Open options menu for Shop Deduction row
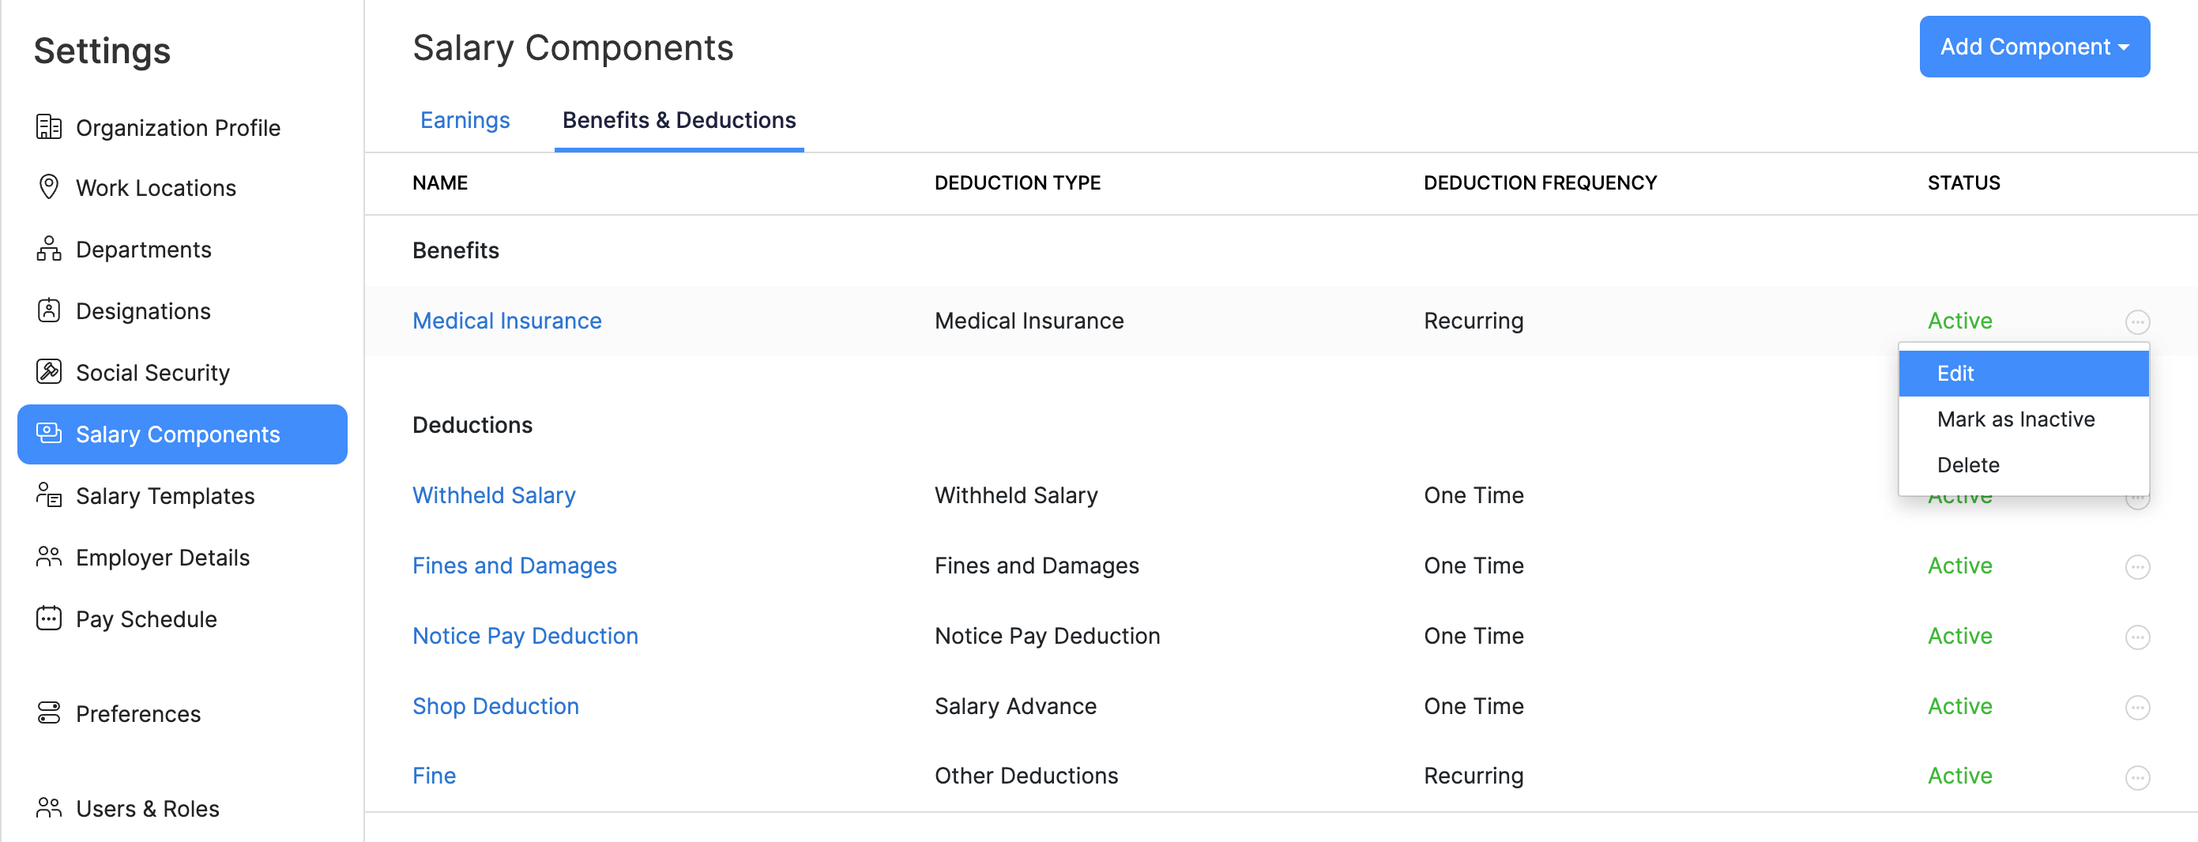2198x842 pixels. click(x=2137, y=706)
